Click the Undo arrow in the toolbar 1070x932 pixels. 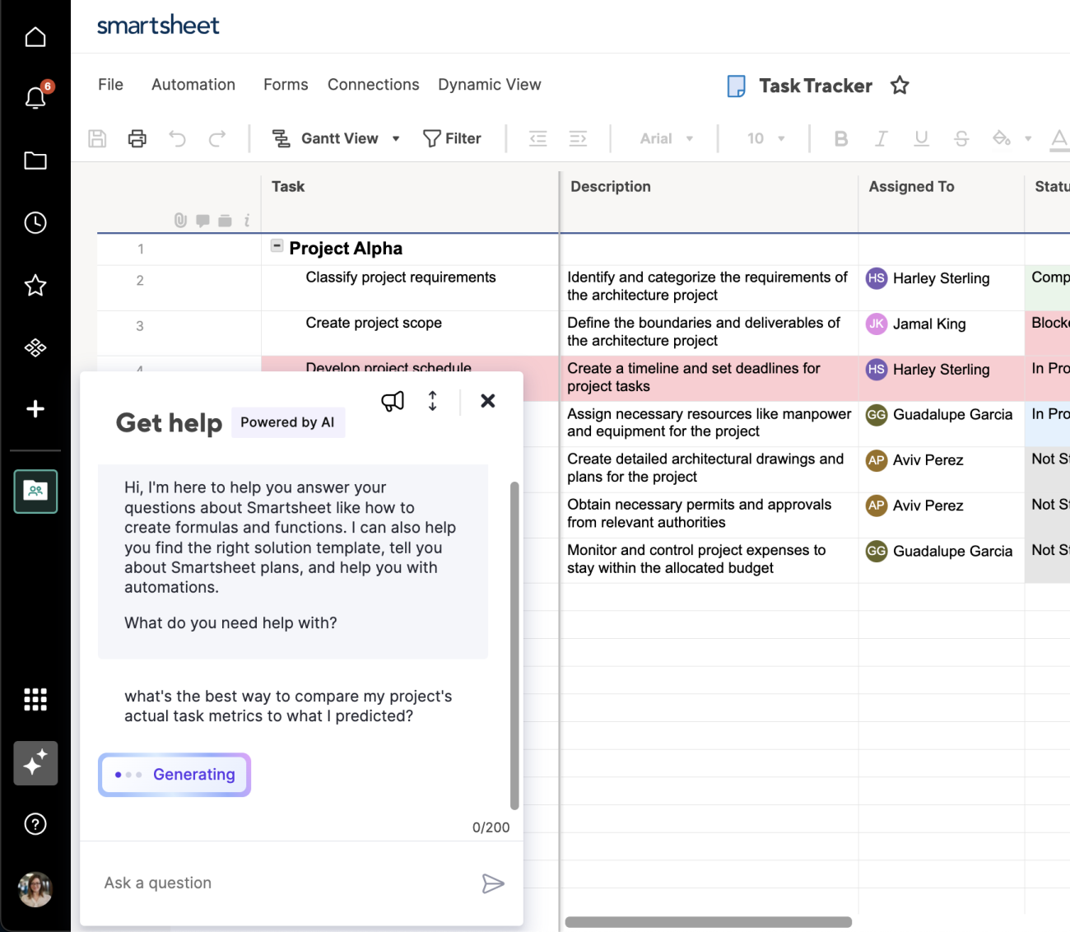[x=176, y=138]
